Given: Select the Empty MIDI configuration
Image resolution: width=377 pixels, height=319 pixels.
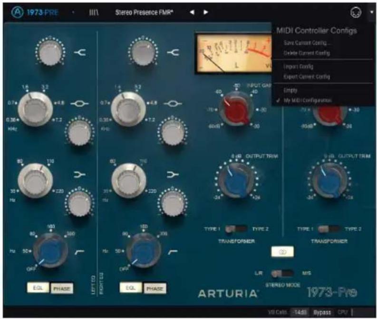Looking at the screenshot, I should pyautogui.click(x=290, y=90).
